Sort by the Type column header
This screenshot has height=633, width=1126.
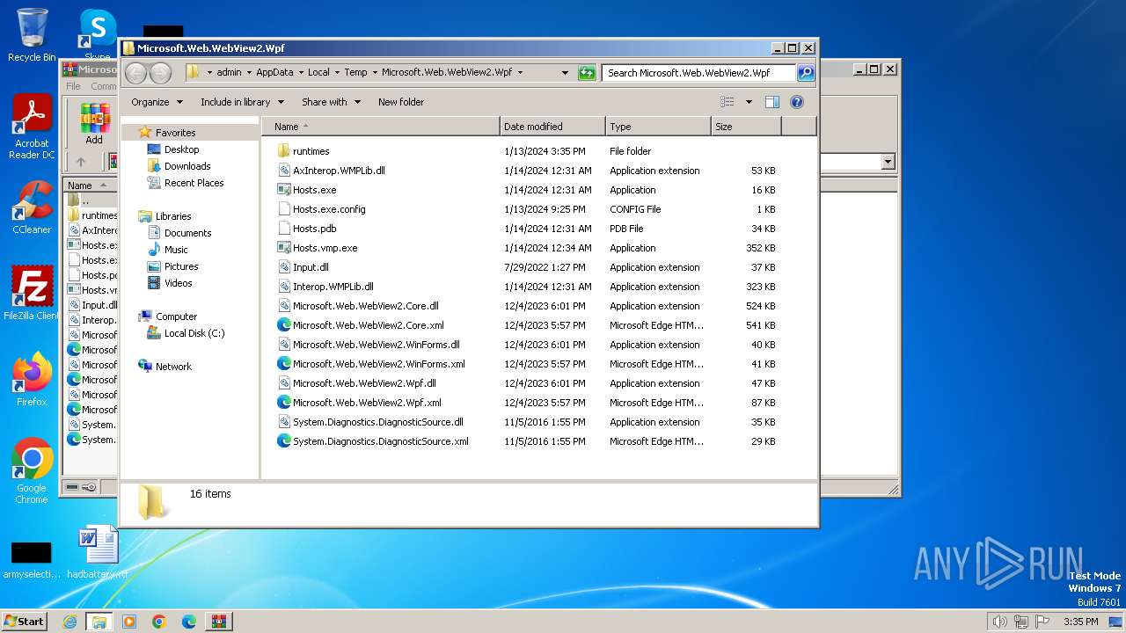tap(658, 127)
